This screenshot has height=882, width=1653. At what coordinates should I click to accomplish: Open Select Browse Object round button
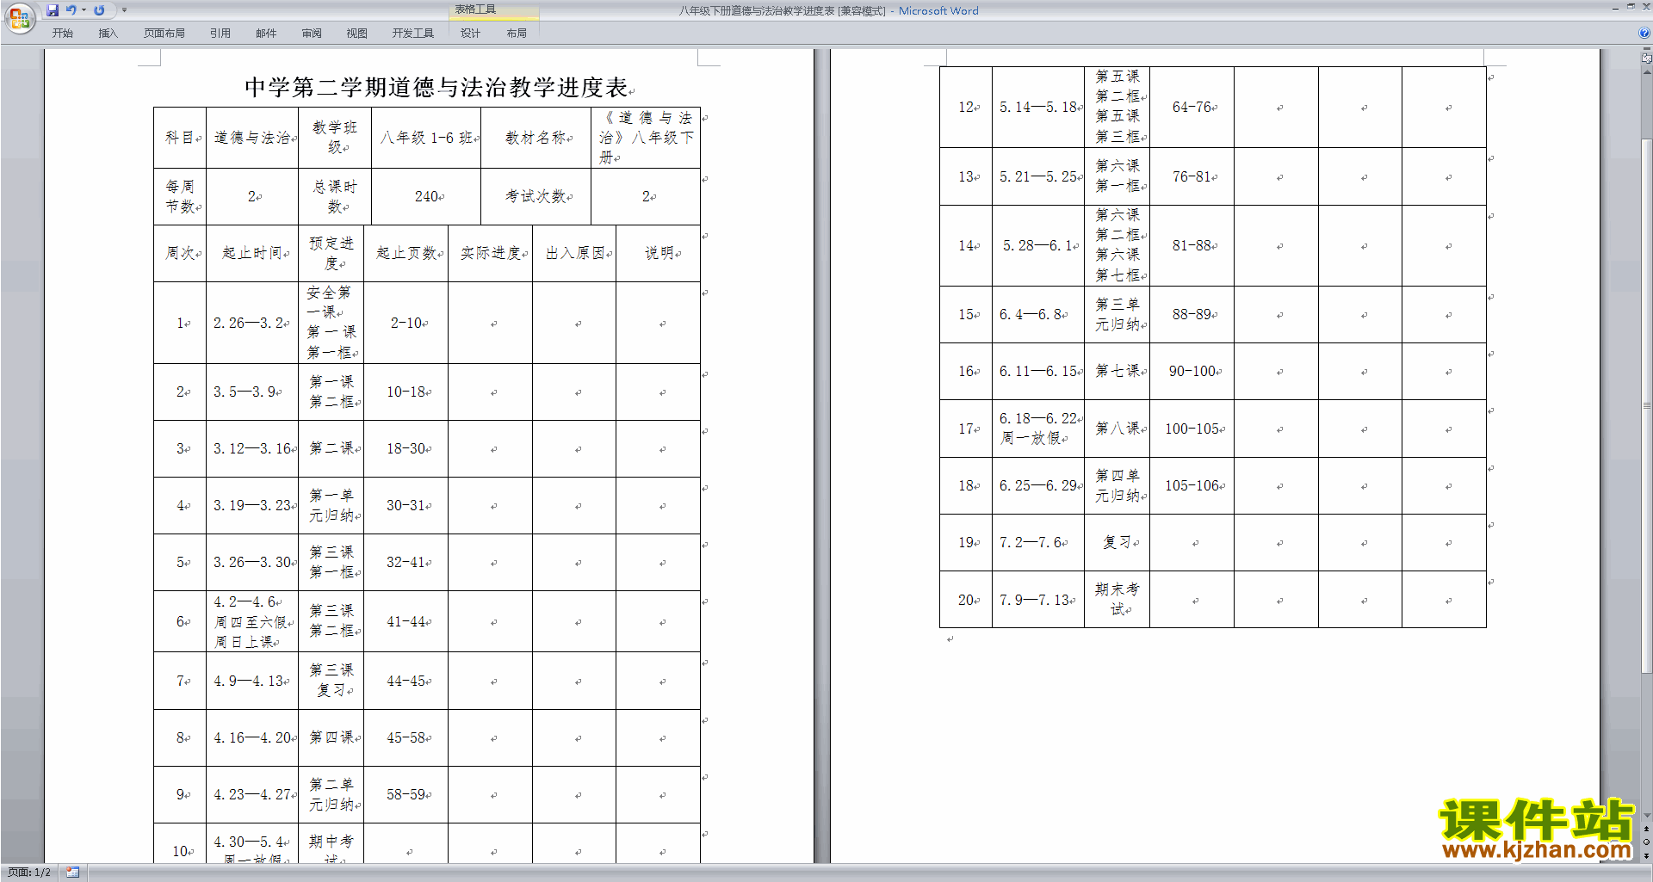1646,842
